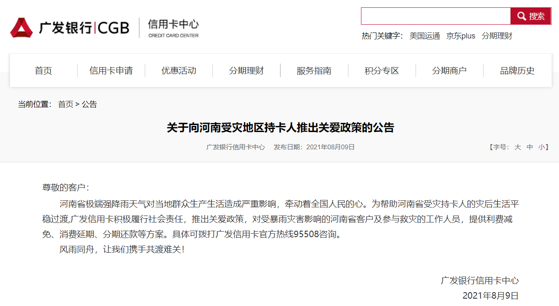Click the signature 广发银行信用卡中心 at bottom right
The image size is (559, 306).
click(480, 280)
